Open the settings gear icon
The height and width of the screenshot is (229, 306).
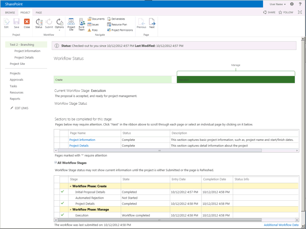[291, 4]
